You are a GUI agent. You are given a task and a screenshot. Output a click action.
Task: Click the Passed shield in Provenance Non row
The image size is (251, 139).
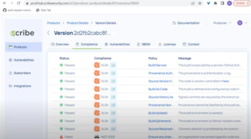coord(61,105)
